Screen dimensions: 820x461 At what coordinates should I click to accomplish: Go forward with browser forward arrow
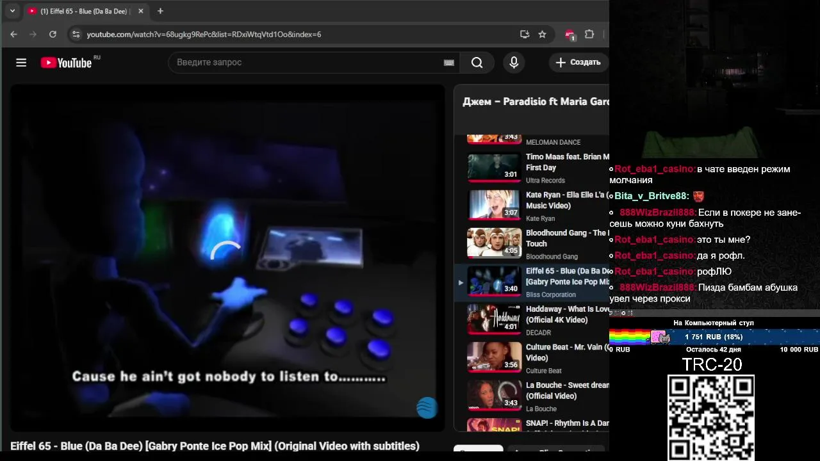click(33, 34)
